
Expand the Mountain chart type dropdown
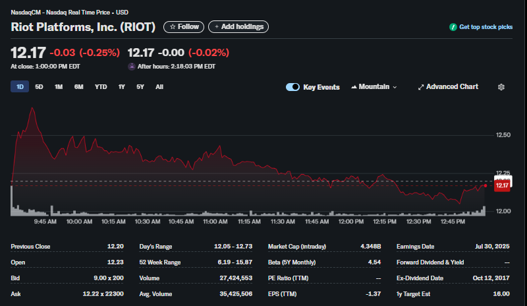(374, 87)
